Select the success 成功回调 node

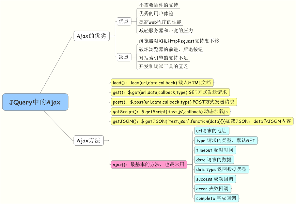click(215, 179)
